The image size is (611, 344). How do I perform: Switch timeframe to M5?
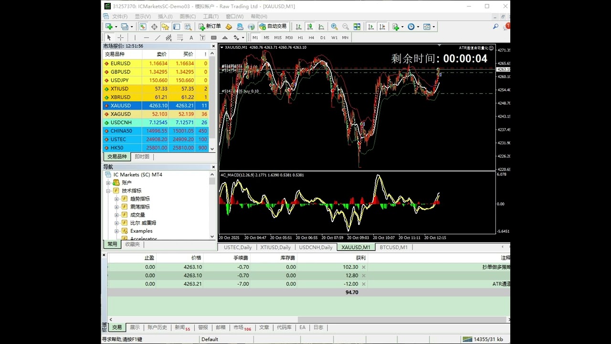pyautogui.click(x=266, y=37)
